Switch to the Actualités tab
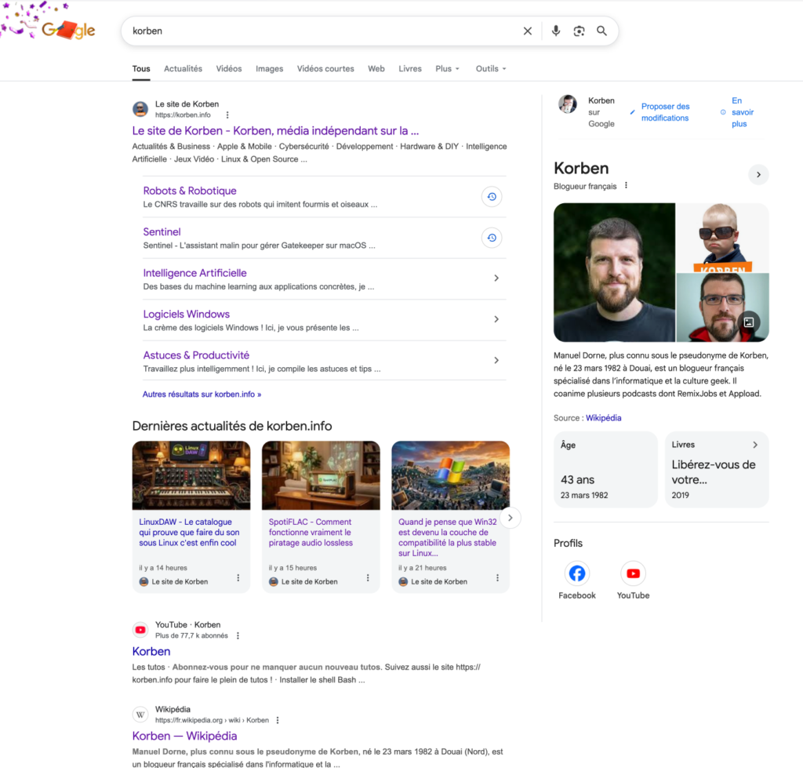Viewport: 803px width, 768px height. [x=183, y=69]
